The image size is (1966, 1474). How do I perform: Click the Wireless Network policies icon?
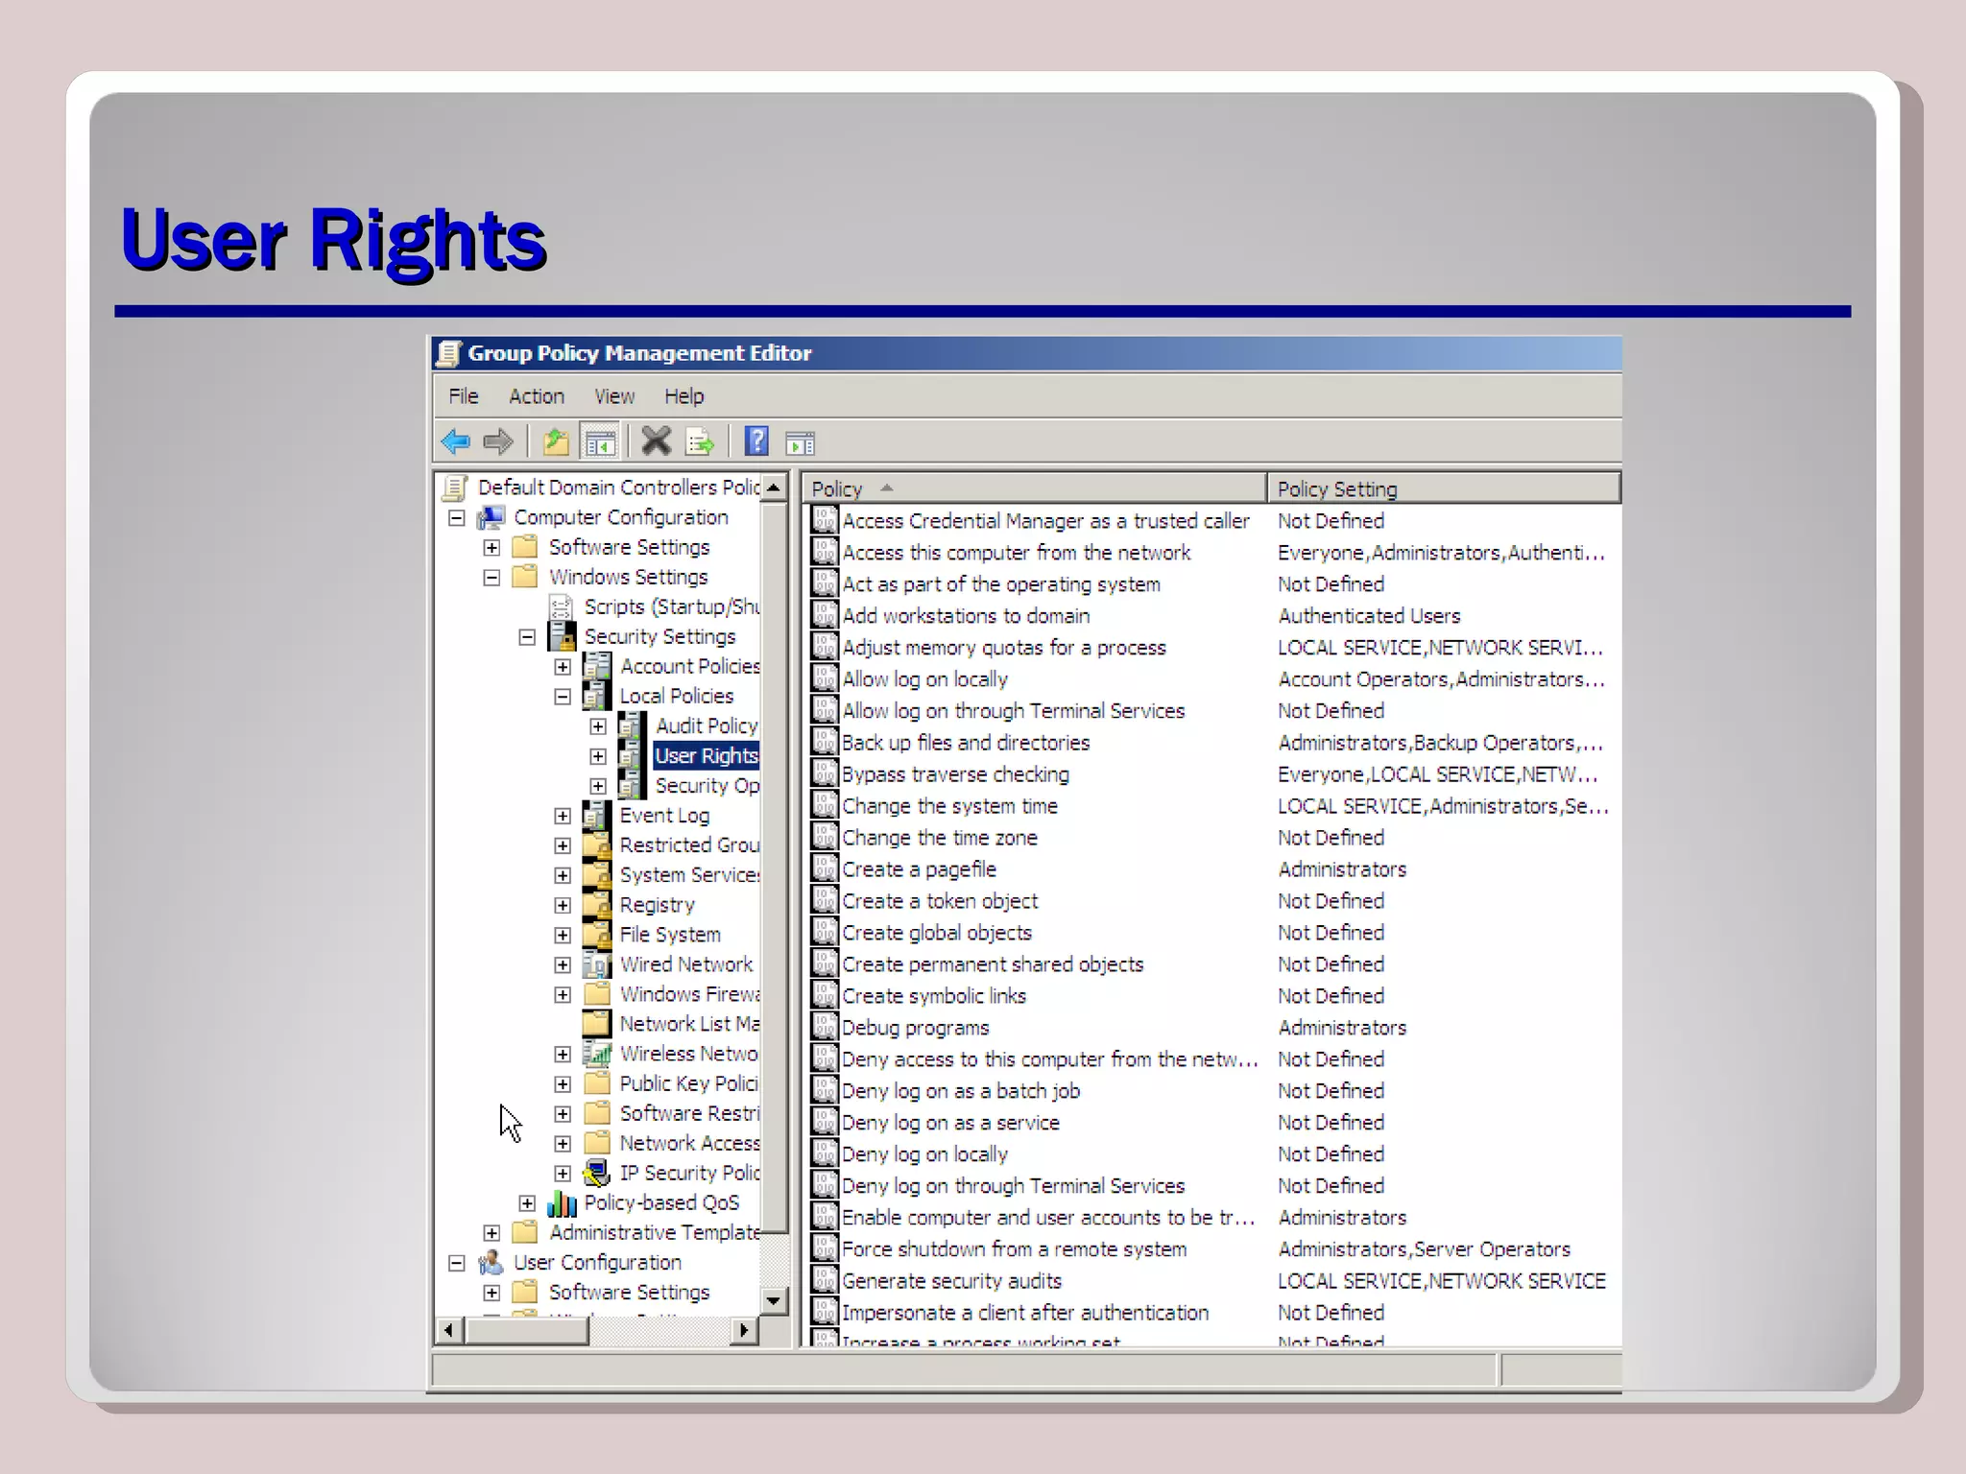597,1054
